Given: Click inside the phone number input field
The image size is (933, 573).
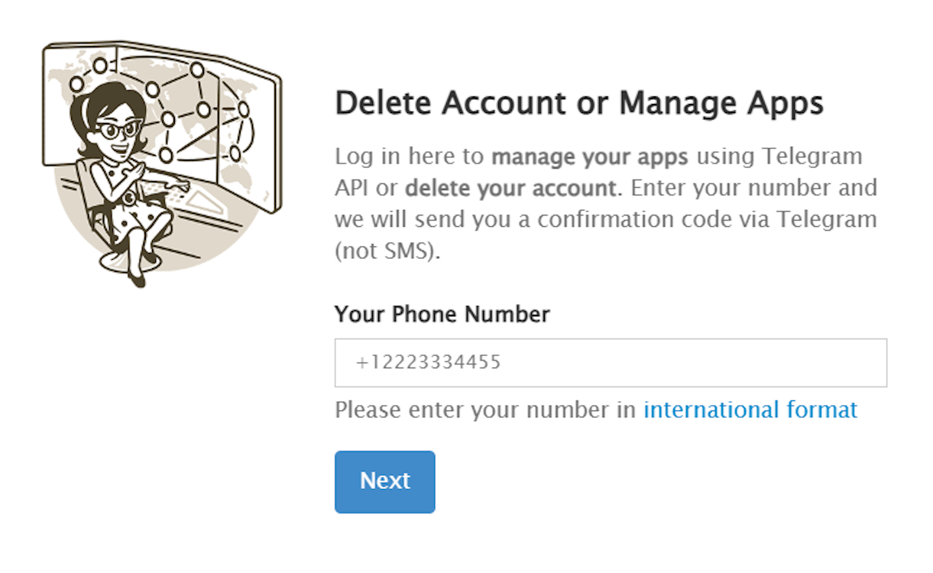Looking at the screenshot, I should click(611, 361).
